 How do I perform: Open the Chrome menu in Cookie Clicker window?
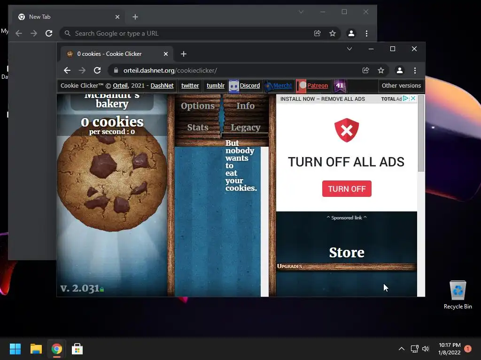coord(415,70)
